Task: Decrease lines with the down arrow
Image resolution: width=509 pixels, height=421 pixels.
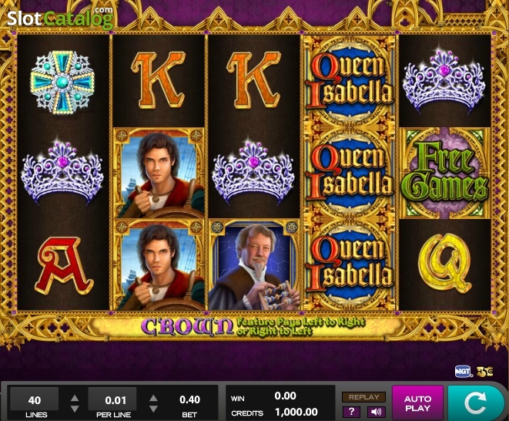Action: pos(75,409)
